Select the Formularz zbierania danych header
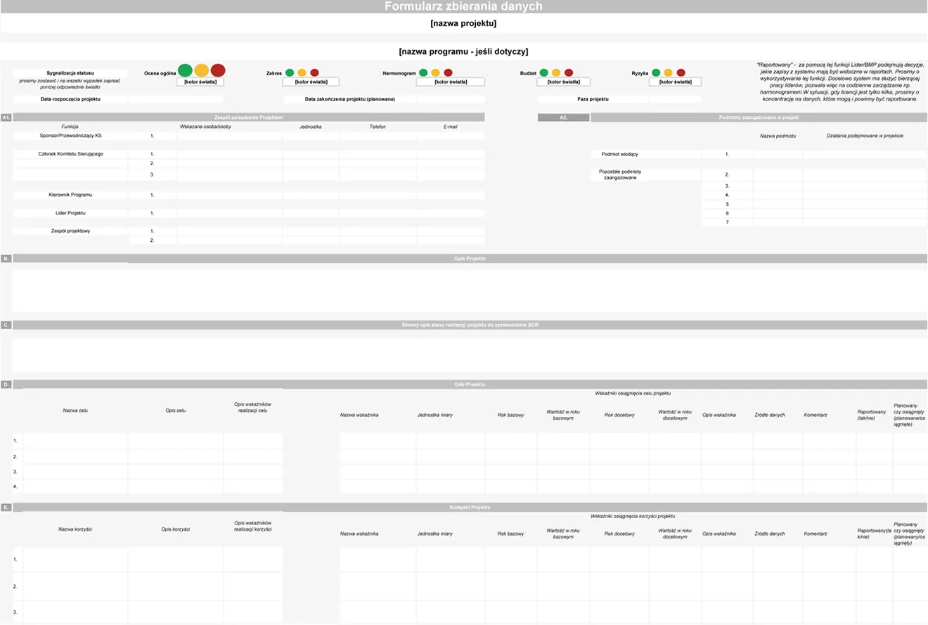This screenshot has height=625, width=928. [x=463, y=7]
